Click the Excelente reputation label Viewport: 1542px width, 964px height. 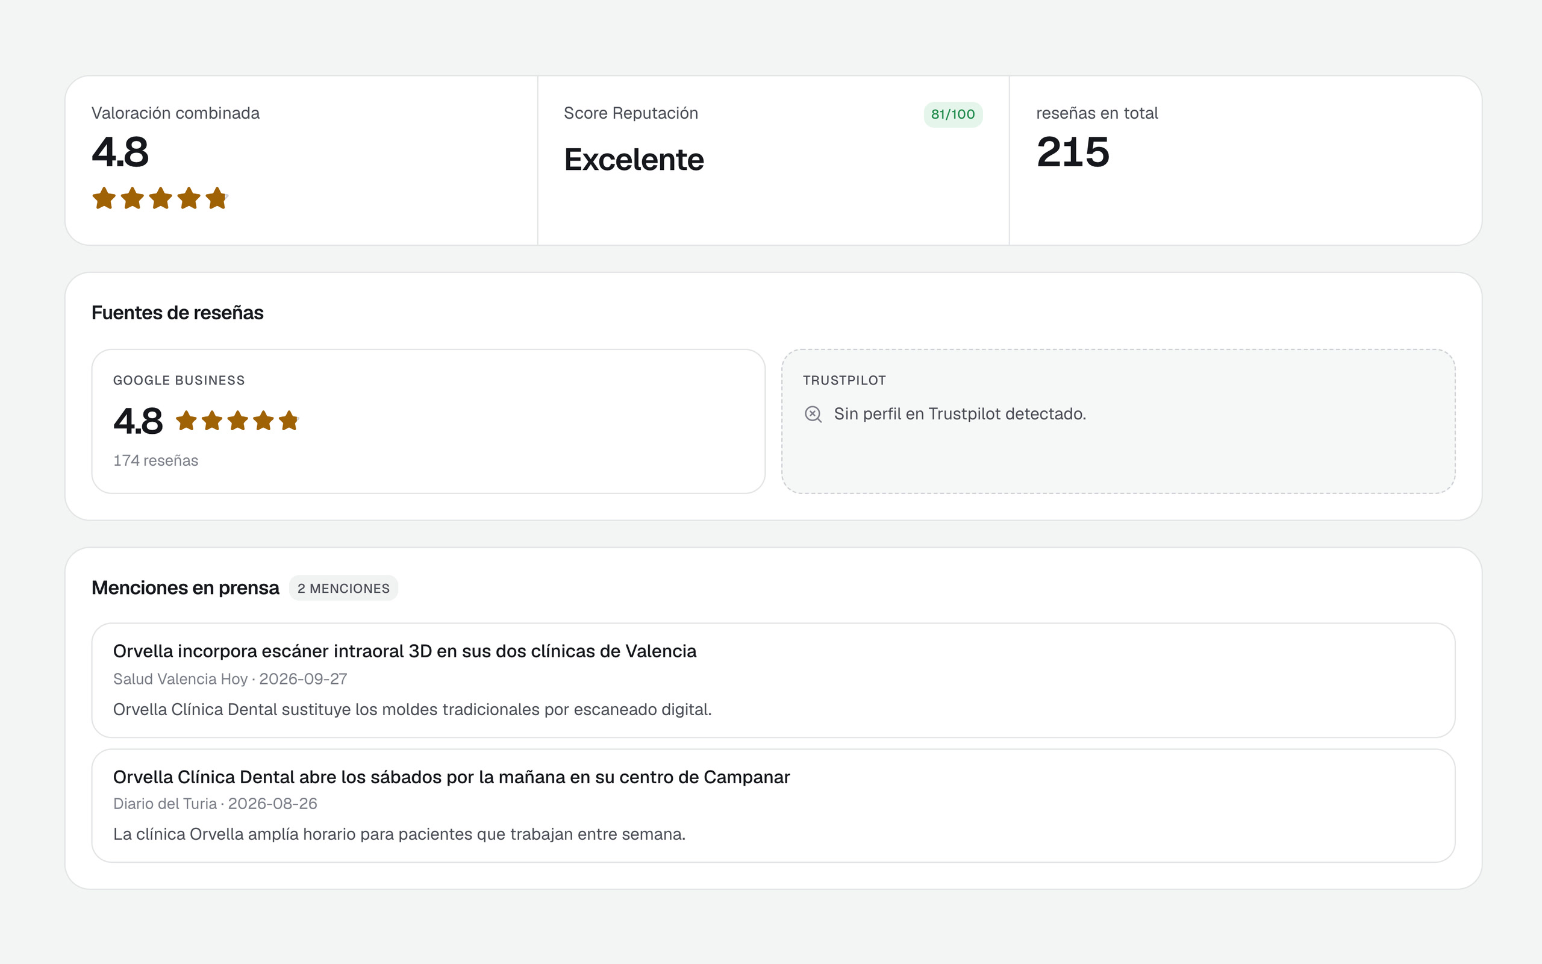634,160
